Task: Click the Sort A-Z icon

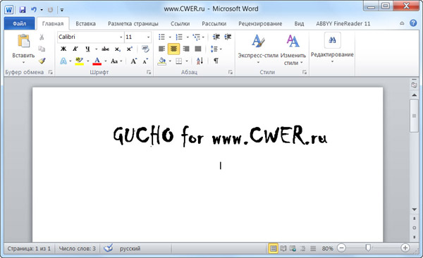Action: point(200,61)
